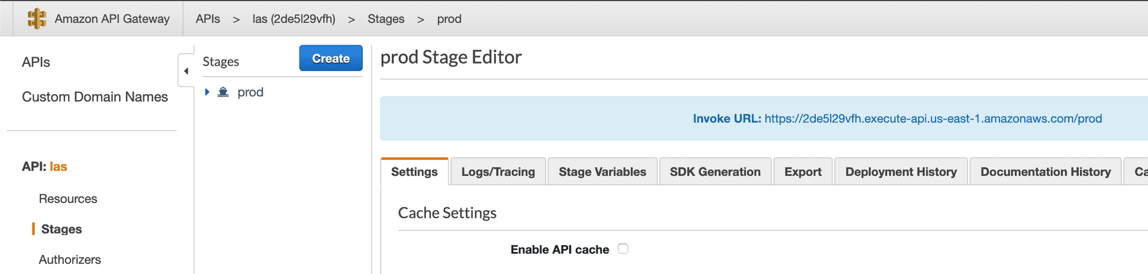1148x274 pixels.
Task: Click the prod stage icon
Action: click(x=223, y=92)
